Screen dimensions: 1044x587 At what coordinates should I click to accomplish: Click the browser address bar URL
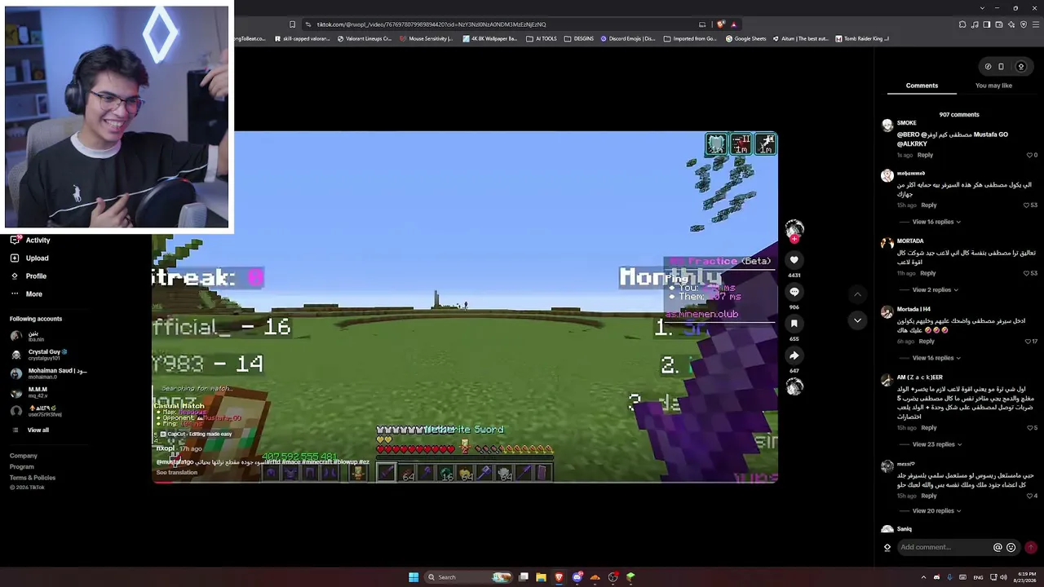tap(431, 24)
